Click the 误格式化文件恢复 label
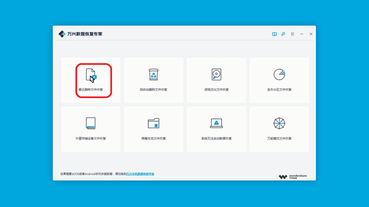Screen dimensions: 369x207 coord(216,90)
